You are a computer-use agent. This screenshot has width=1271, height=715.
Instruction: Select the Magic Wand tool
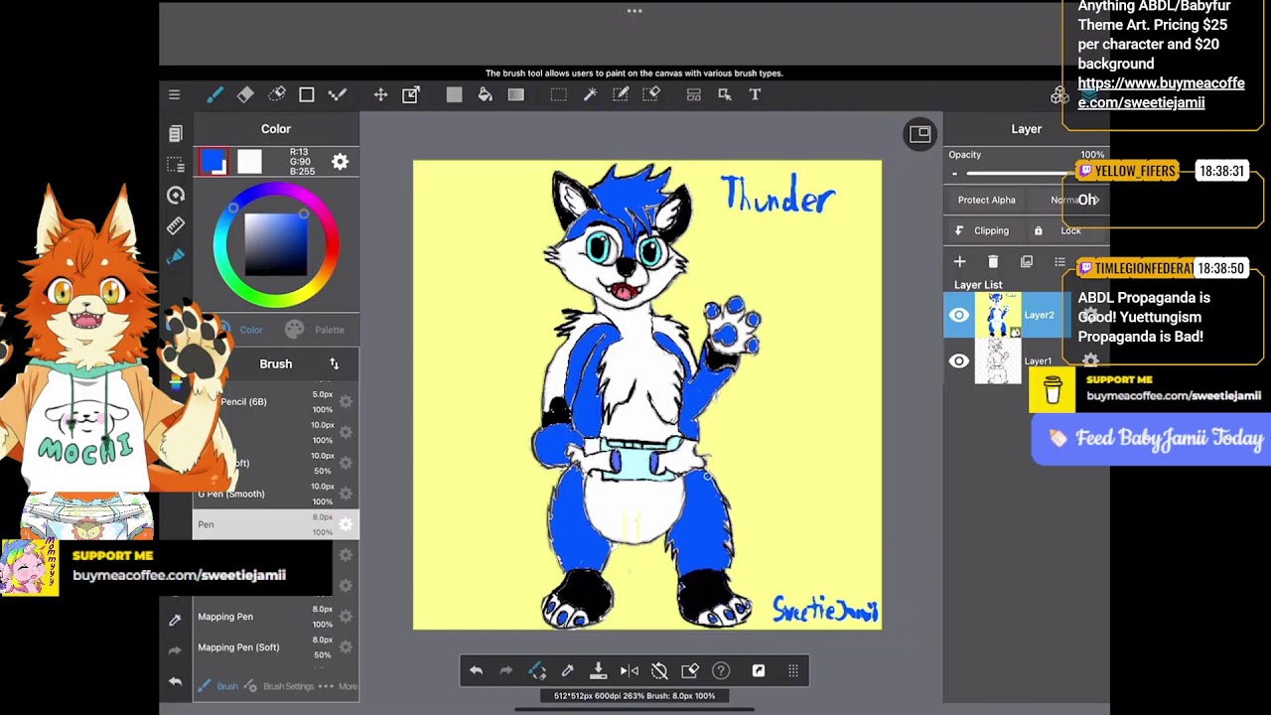[590, 94]
